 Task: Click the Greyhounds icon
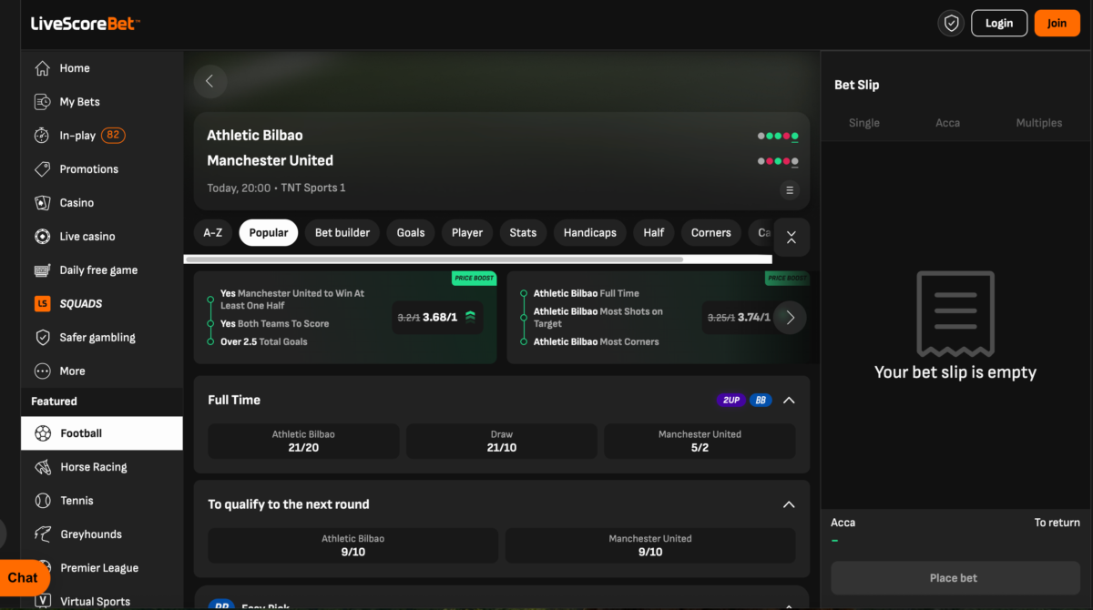(43, 534)
